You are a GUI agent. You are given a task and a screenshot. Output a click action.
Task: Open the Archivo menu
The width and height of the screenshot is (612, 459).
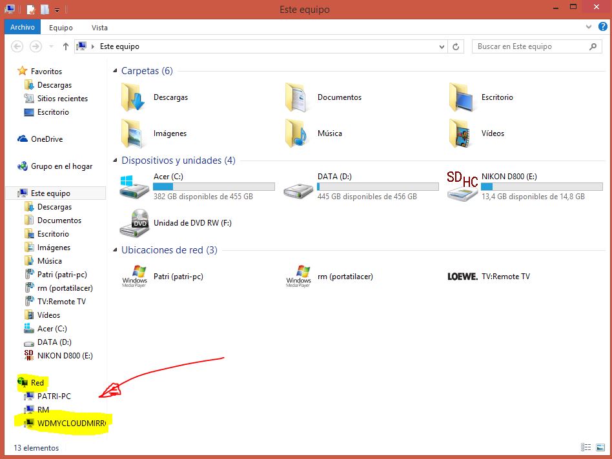[23, 27]
